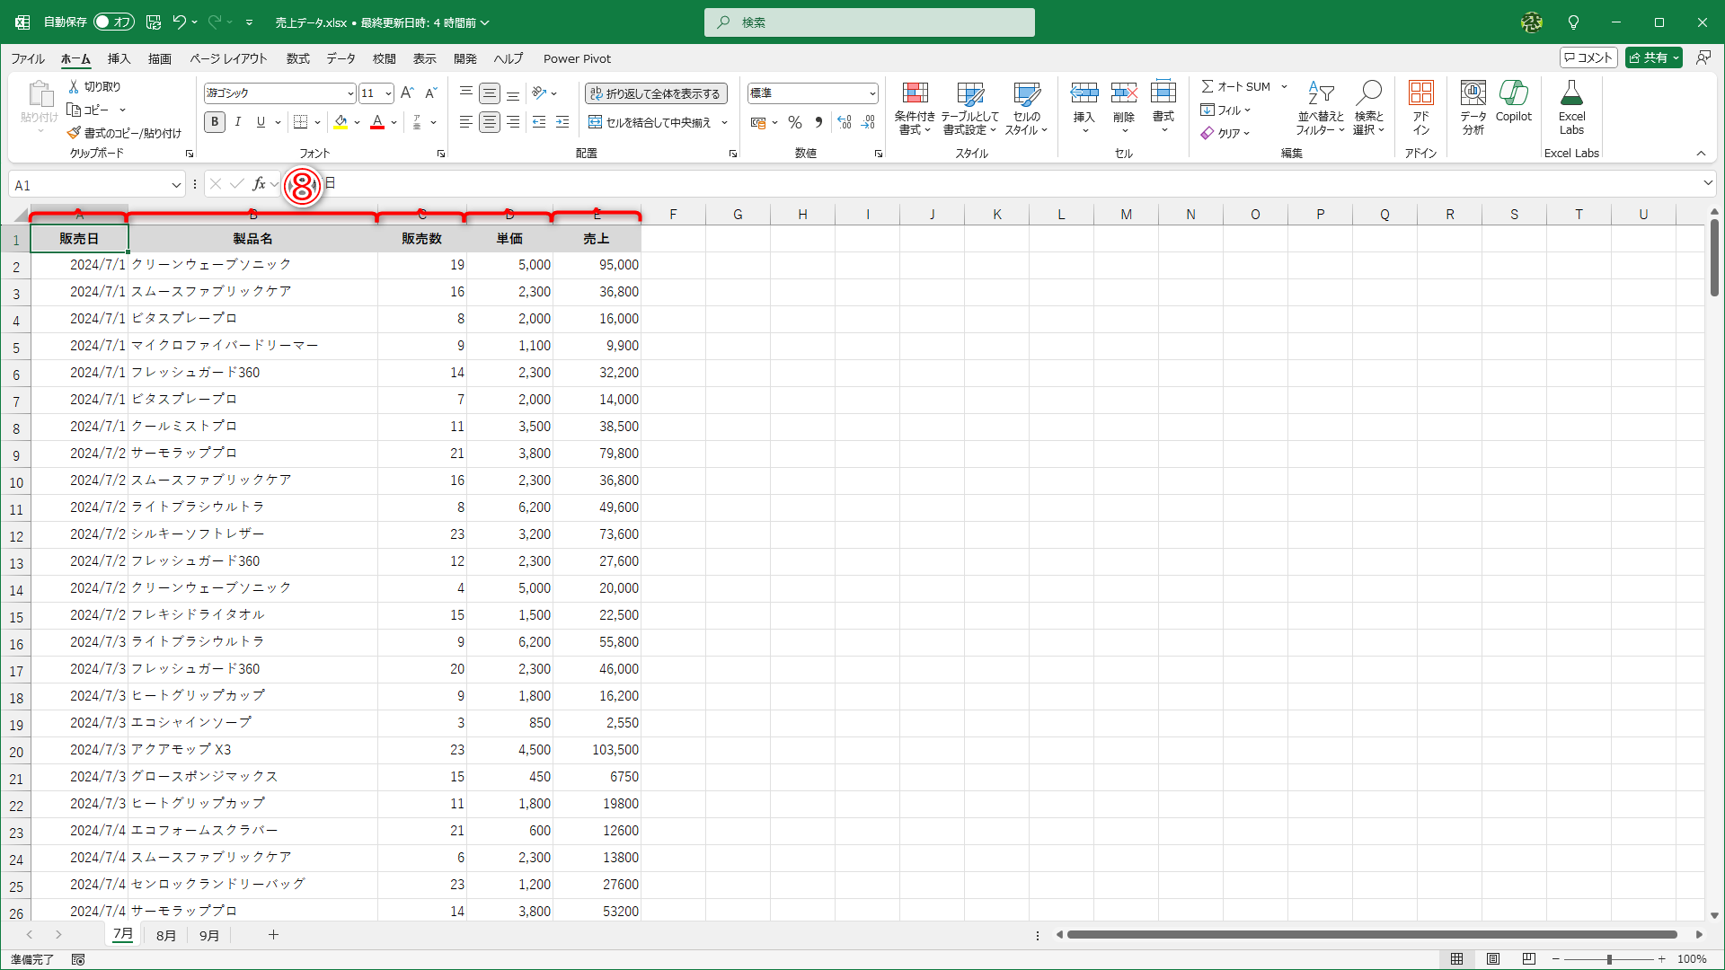Toggle wrap text button
This screenshot has height=970, width=1725.
[x=656, y=93]
